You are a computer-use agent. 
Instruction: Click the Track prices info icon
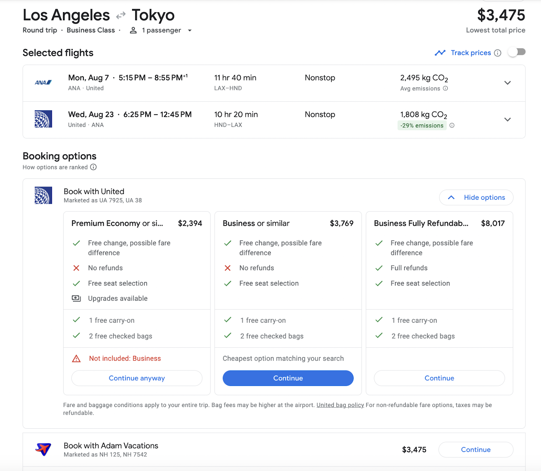[x=497, y=53]
